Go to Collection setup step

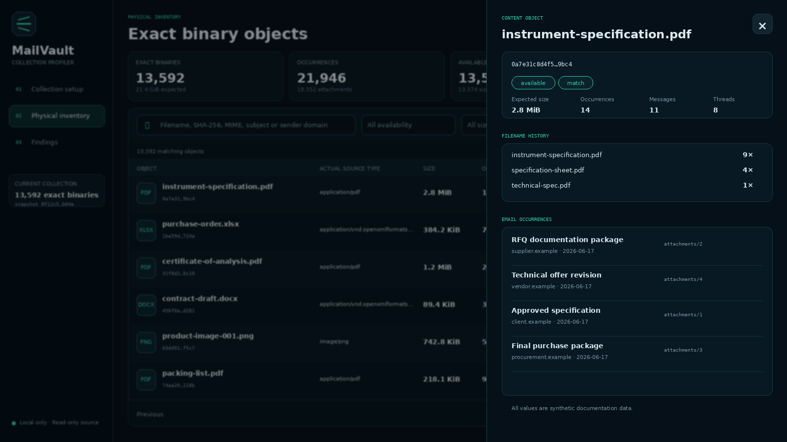tap(57, 89)
